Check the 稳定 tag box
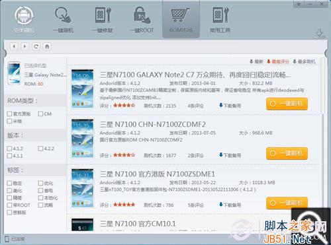The height and width of the screenshot is (245, 331). [9, 183]
